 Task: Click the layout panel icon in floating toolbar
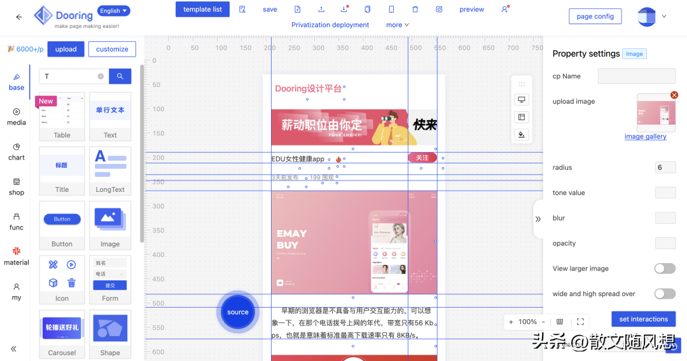point(522,118)
